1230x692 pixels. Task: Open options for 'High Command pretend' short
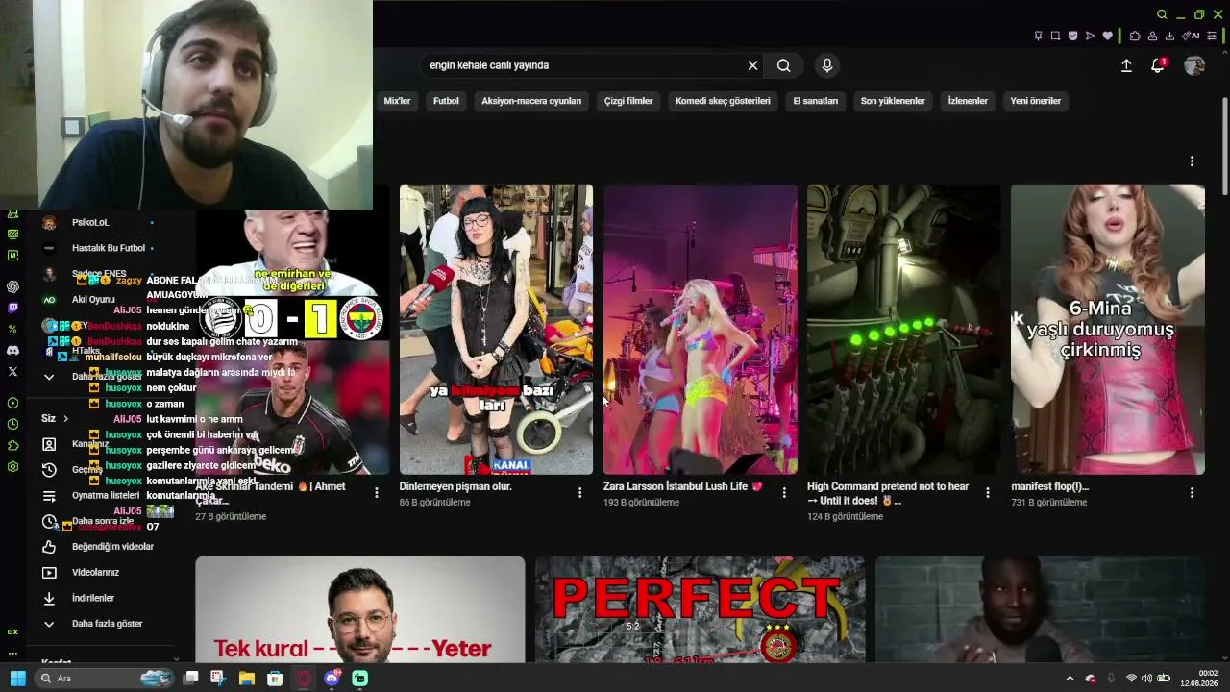988,493
